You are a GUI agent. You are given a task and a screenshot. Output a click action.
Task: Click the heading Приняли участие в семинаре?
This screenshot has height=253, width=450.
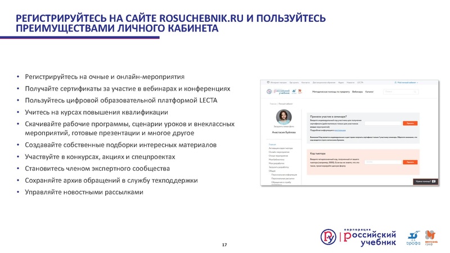tap(328, 117)
